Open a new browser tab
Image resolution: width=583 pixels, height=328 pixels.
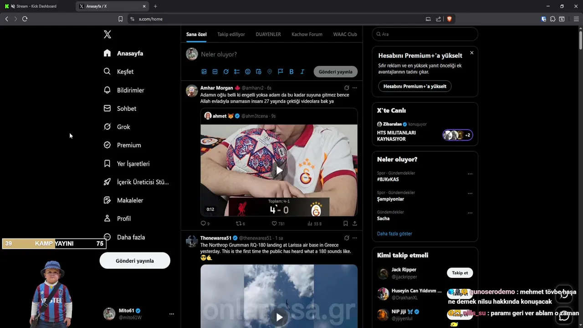[x=155, y=6]
